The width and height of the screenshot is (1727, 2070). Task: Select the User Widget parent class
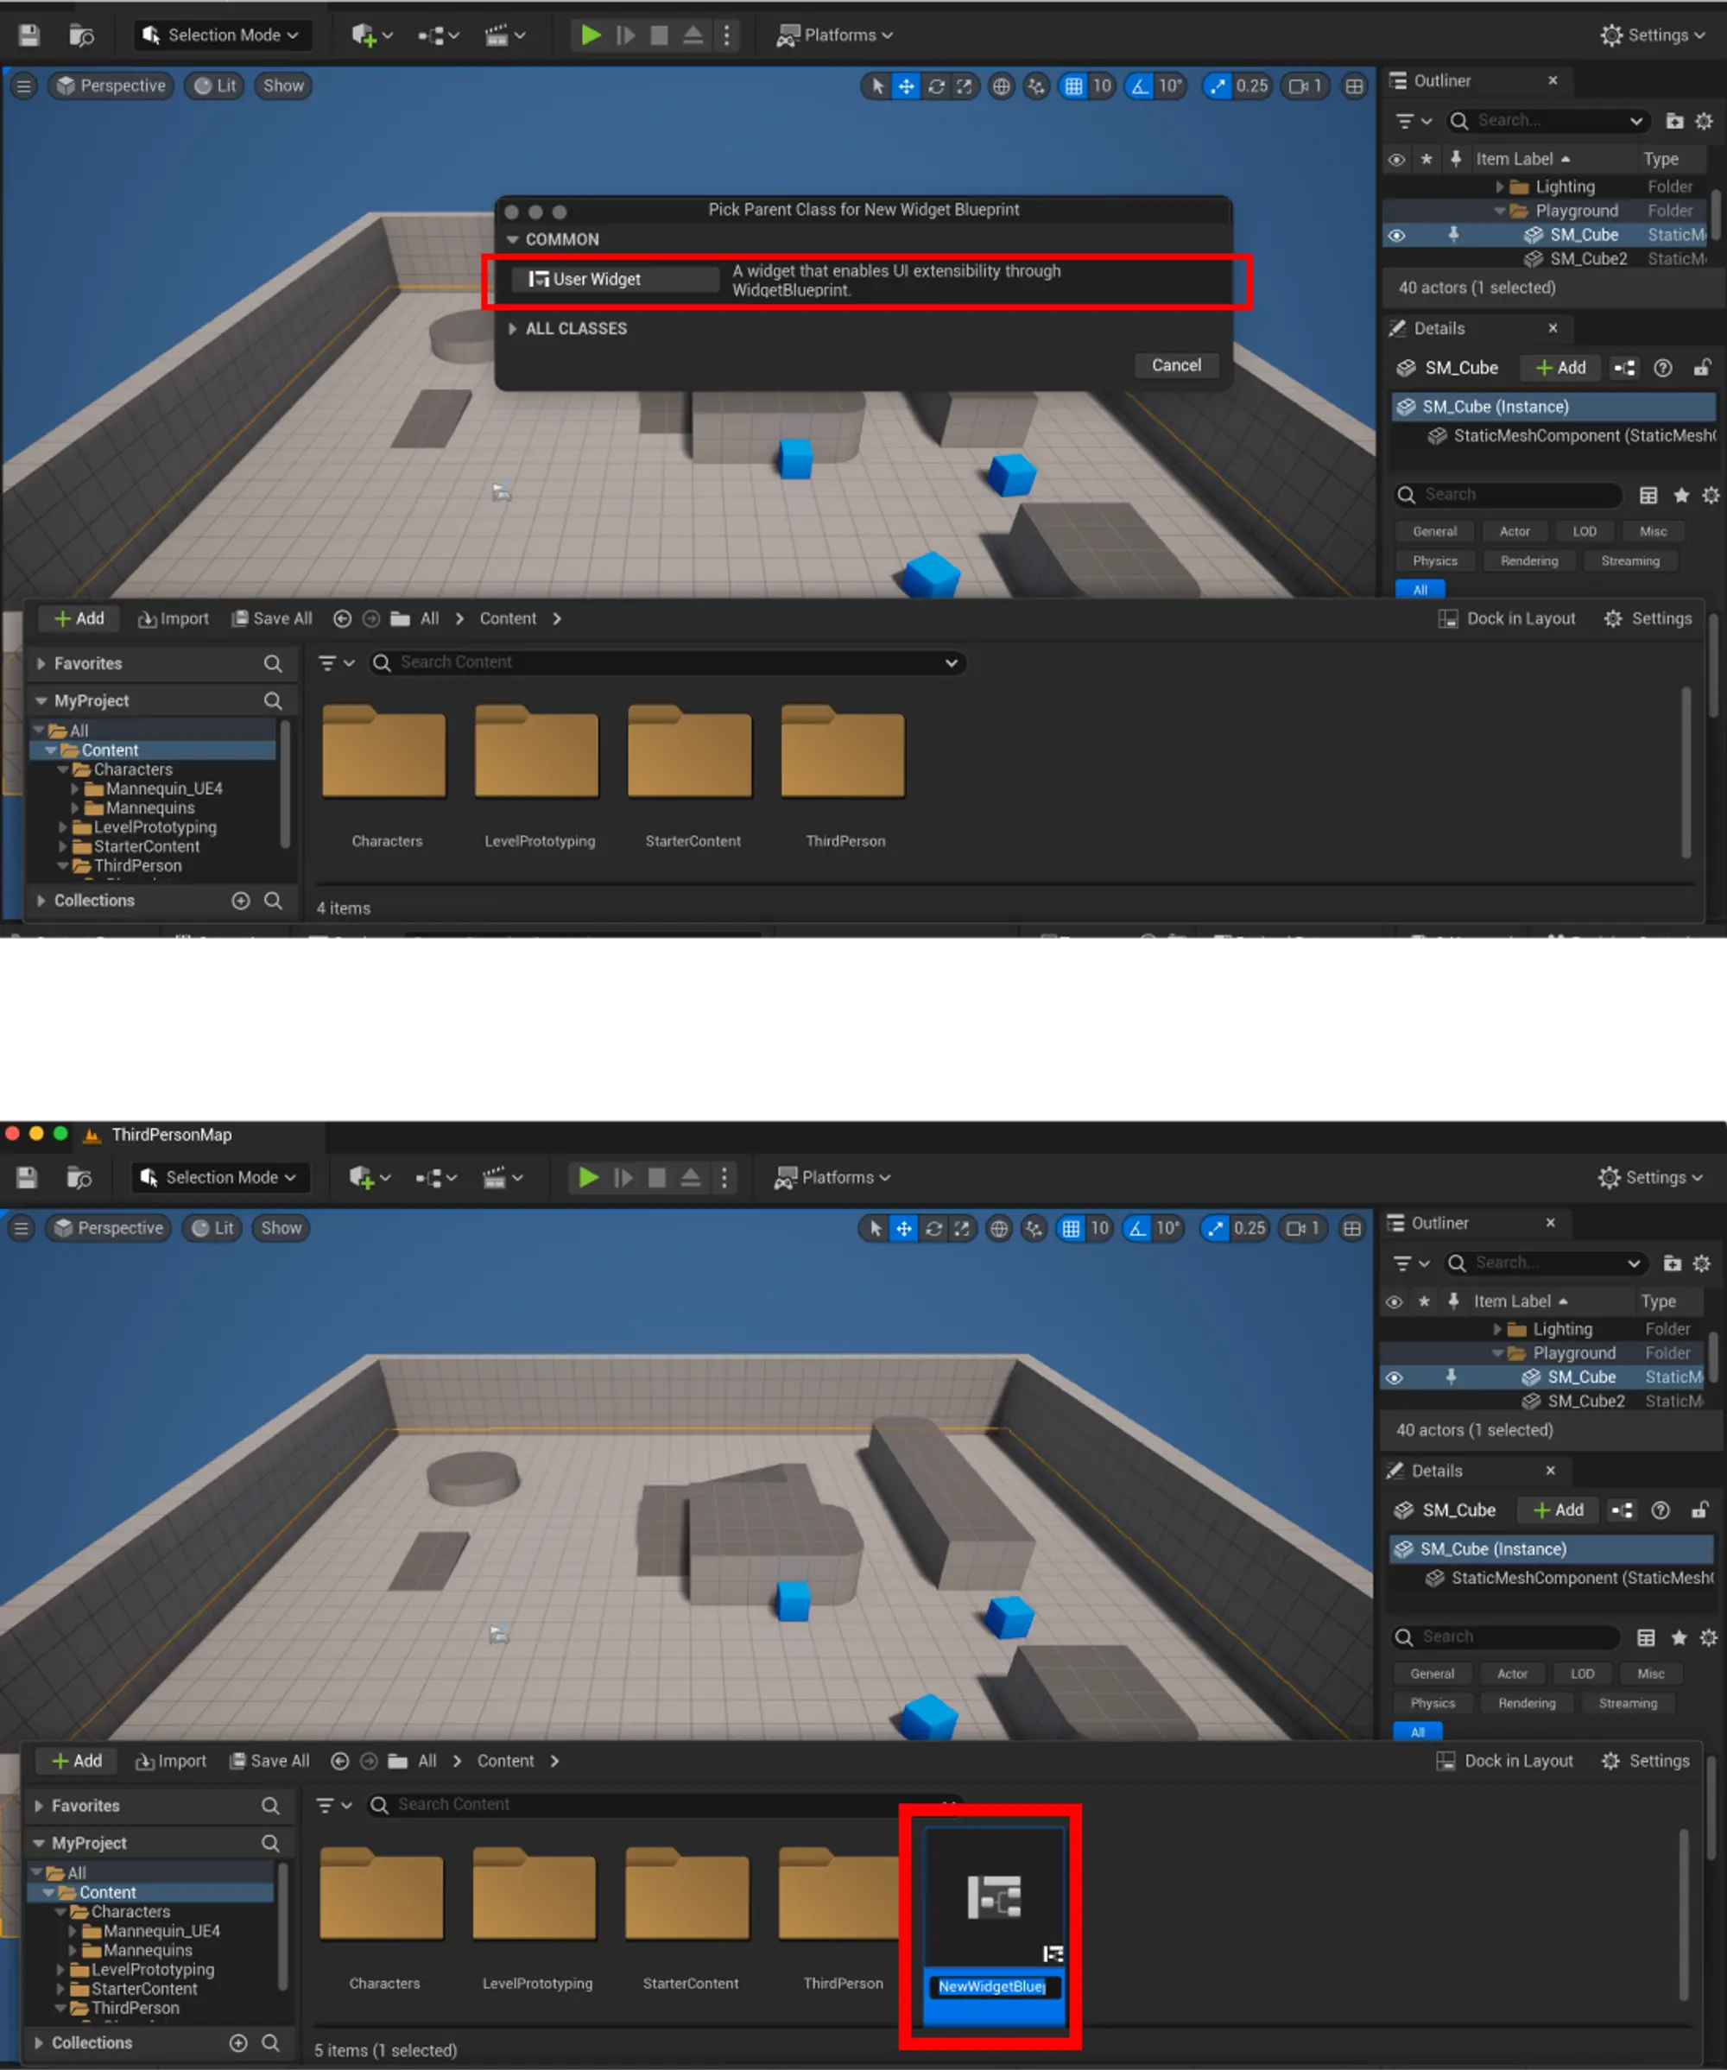tap(615, 279)
